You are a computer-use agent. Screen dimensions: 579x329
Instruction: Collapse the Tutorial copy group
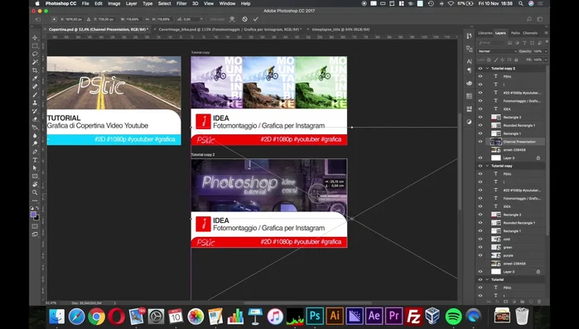487,166
